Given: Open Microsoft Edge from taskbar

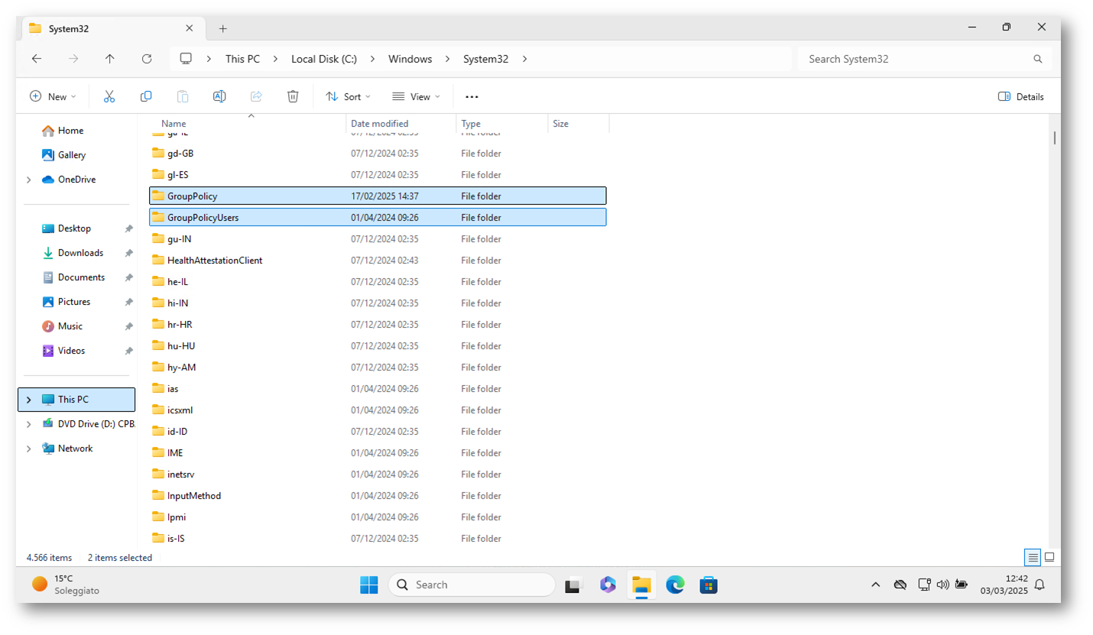Looking at the screenshot, I should [675, 585].
